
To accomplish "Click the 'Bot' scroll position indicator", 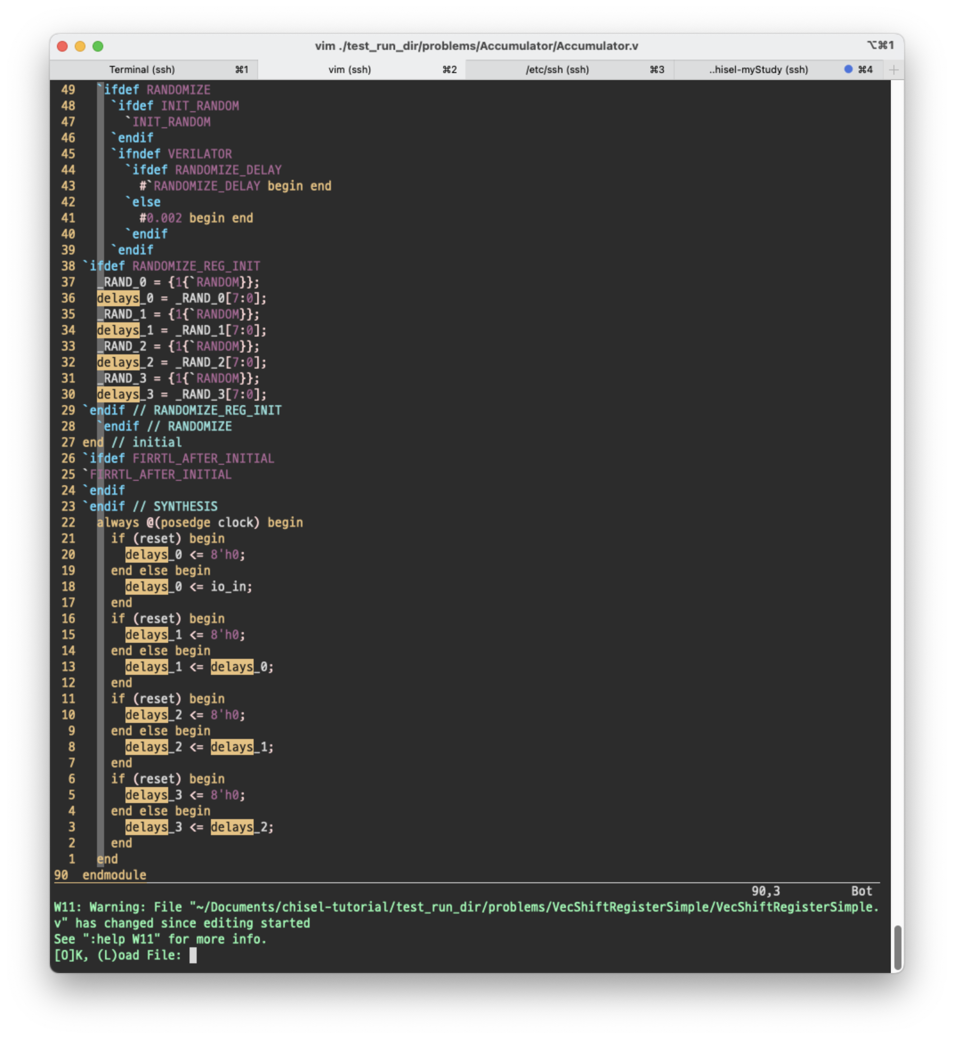I will (x=861, y=891).
